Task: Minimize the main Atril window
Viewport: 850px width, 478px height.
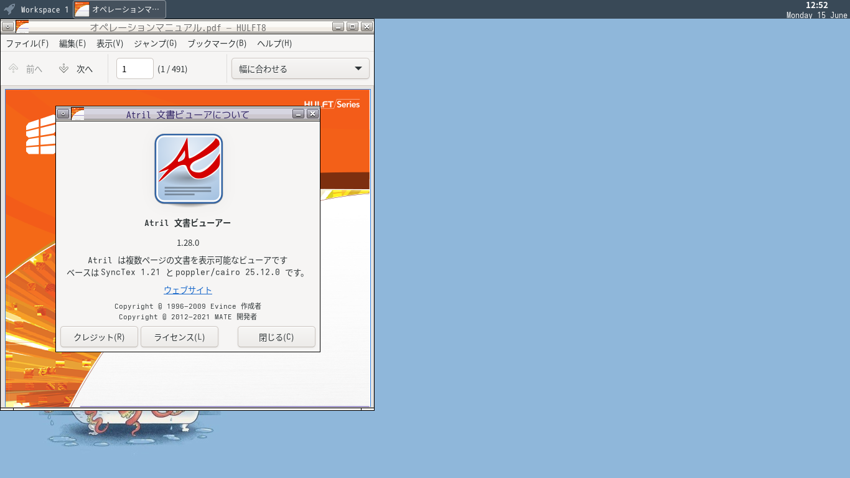Action: click(338, 27)
